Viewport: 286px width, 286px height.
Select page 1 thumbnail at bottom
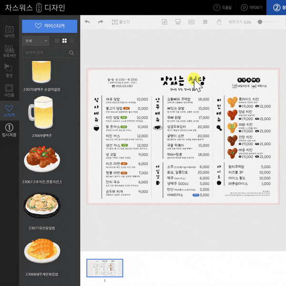click(x=105, y=268)
